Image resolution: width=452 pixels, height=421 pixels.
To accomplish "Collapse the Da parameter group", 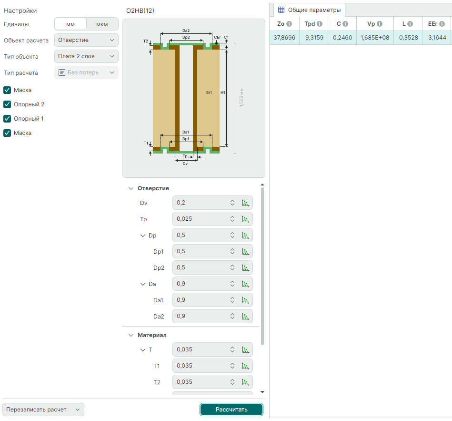I will [143, 284].
